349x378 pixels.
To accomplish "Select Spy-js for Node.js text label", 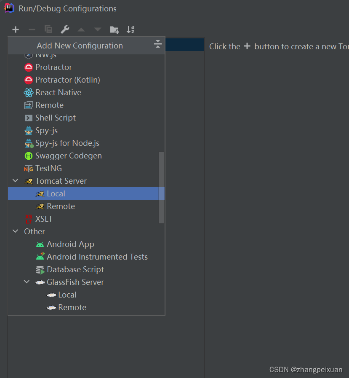I will click(67, 143).
